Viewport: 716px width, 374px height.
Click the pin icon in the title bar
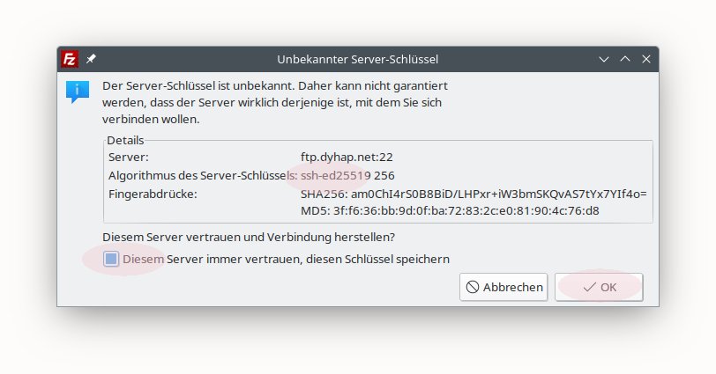click(92, 59)
